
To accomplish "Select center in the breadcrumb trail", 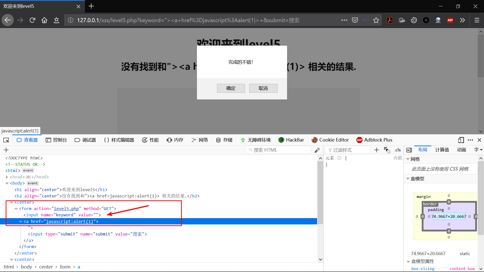I will tap(46, 267).
